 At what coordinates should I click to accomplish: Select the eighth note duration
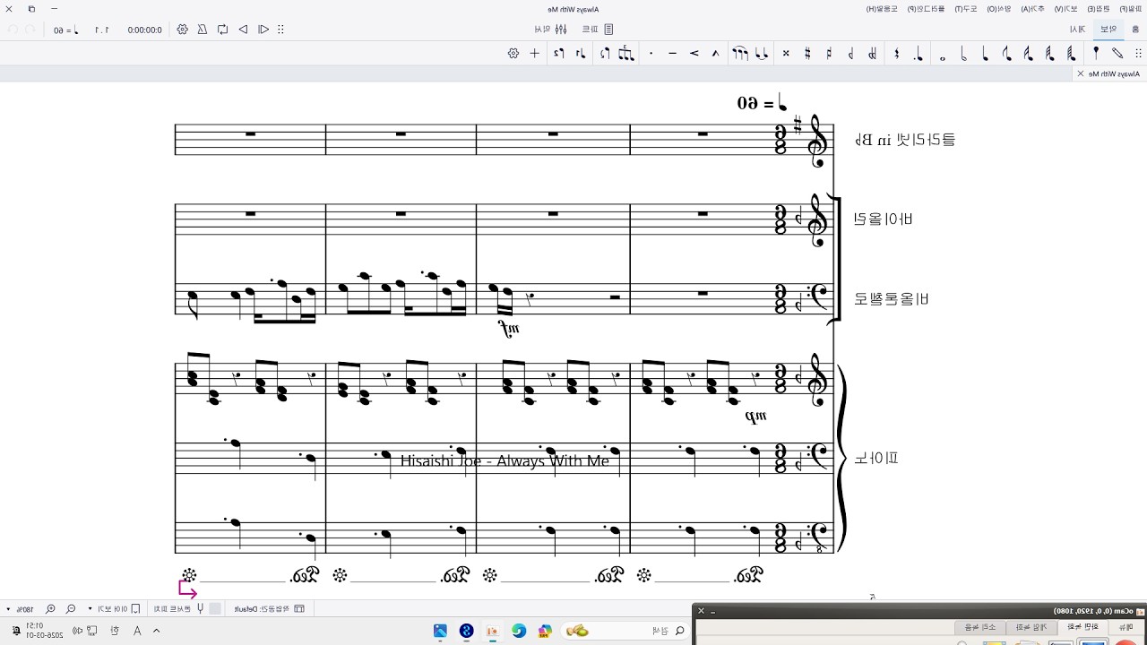coord(1006,53)
